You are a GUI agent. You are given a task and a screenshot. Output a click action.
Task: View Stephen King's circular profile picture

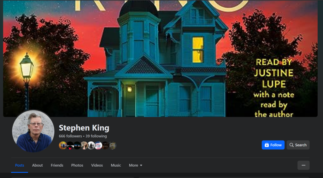[33, 131]
